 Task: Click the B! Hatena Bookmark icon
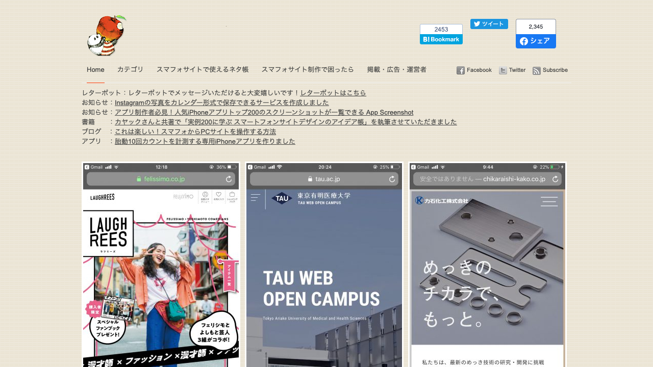[x=426, y=38]
